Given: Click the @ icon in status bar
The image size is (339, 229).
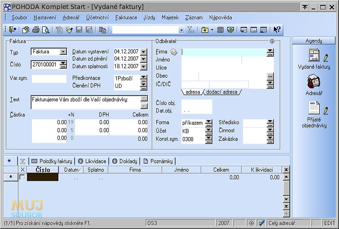Looking at the screenshot, I should click(x=251, y=223).
